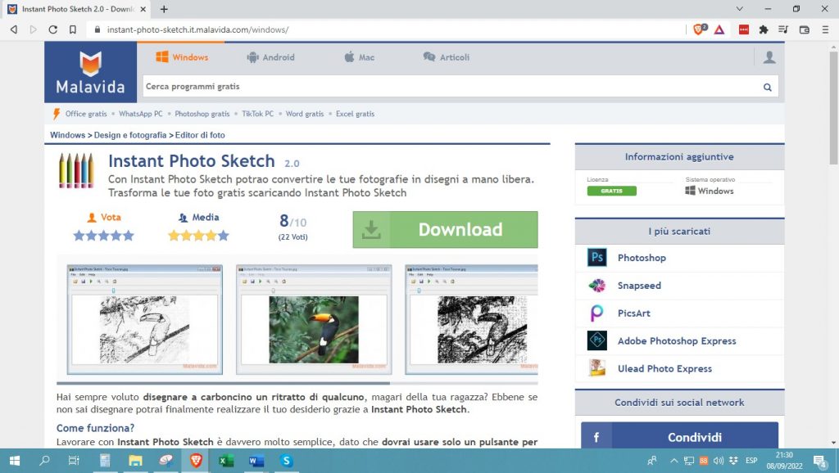Click the Snapseed app icon
The image size is (839, 473).
pos(597,286)
